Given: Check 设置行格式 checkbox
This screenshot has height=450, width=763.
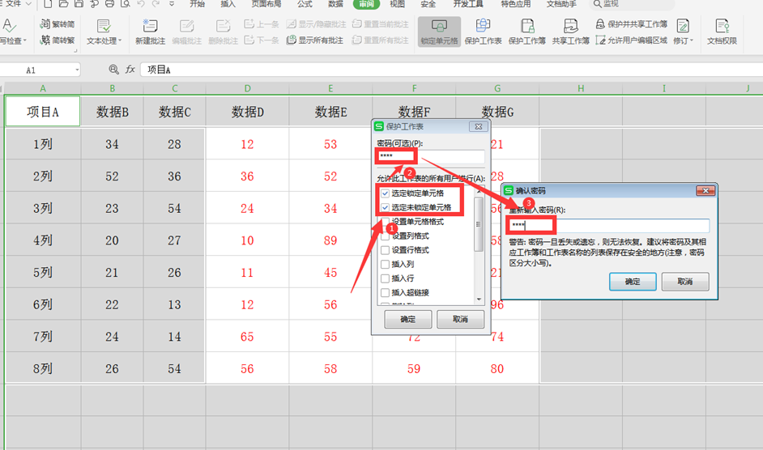Looking at the screenshot, I should (385, 250).
